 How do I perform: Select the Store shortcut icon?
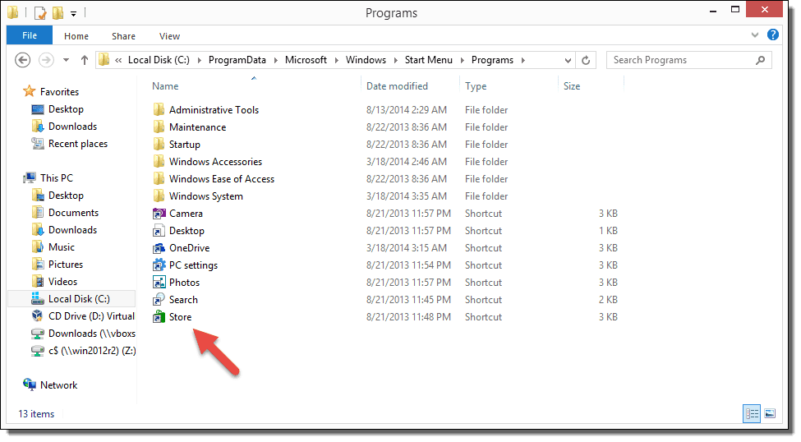point(159,317)
